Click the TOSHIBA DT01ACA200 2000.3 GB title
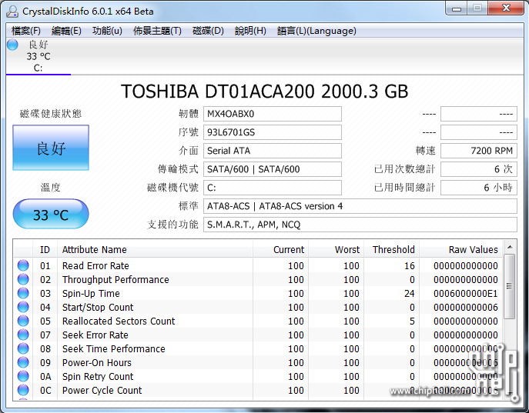Image resolution: width=529 pixels, height=413 pixels. pos(265,92)
